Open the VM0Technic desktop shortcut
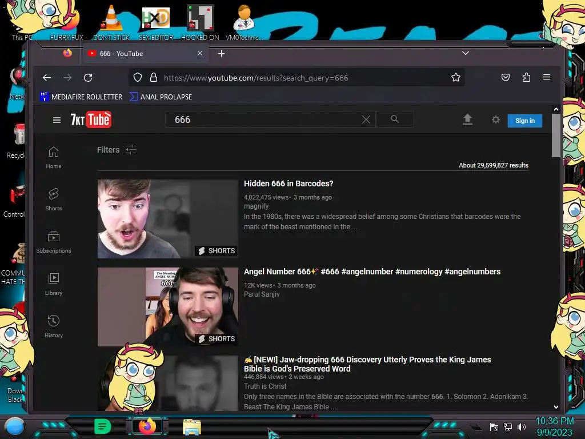Image resolution: width=585 pixels, height=439 pixels. [245, 22]
